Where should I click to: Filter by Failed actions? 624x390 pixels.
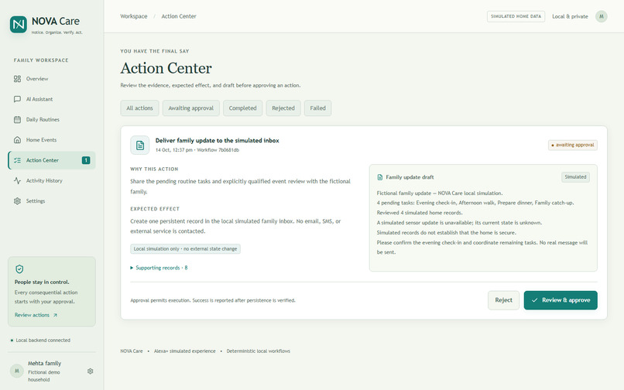coord(318,108)
